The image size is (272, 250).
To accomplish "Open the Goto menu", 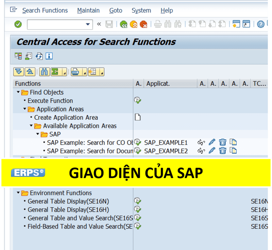I will [116, 11].
